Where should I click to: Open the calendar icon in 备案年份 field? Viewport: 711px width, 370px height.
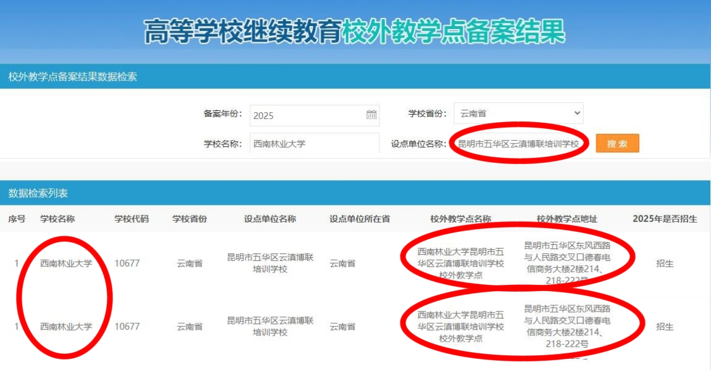[372, 115]
